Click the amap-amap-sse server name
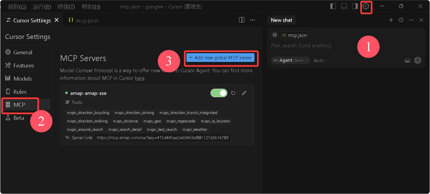Image resolution: width=430 pixels, height=194 pixels. click(x=88, y=93)
